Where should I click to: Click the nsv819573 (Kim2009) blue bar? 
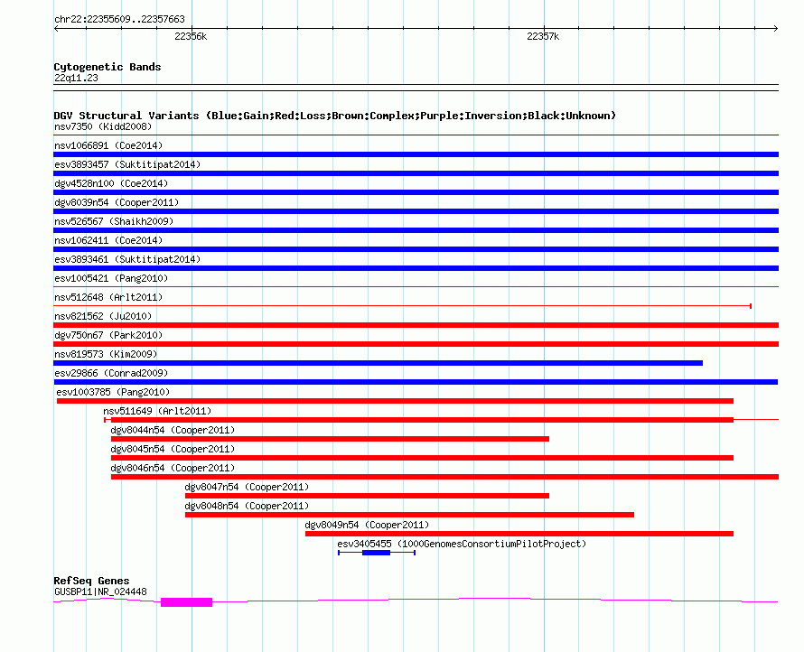coord(378,363)
